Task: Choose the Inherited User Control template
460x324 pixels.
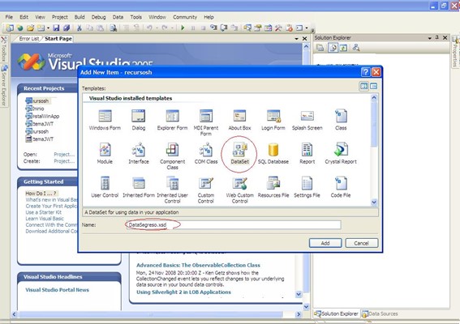Action: click(x=173, y=190)
